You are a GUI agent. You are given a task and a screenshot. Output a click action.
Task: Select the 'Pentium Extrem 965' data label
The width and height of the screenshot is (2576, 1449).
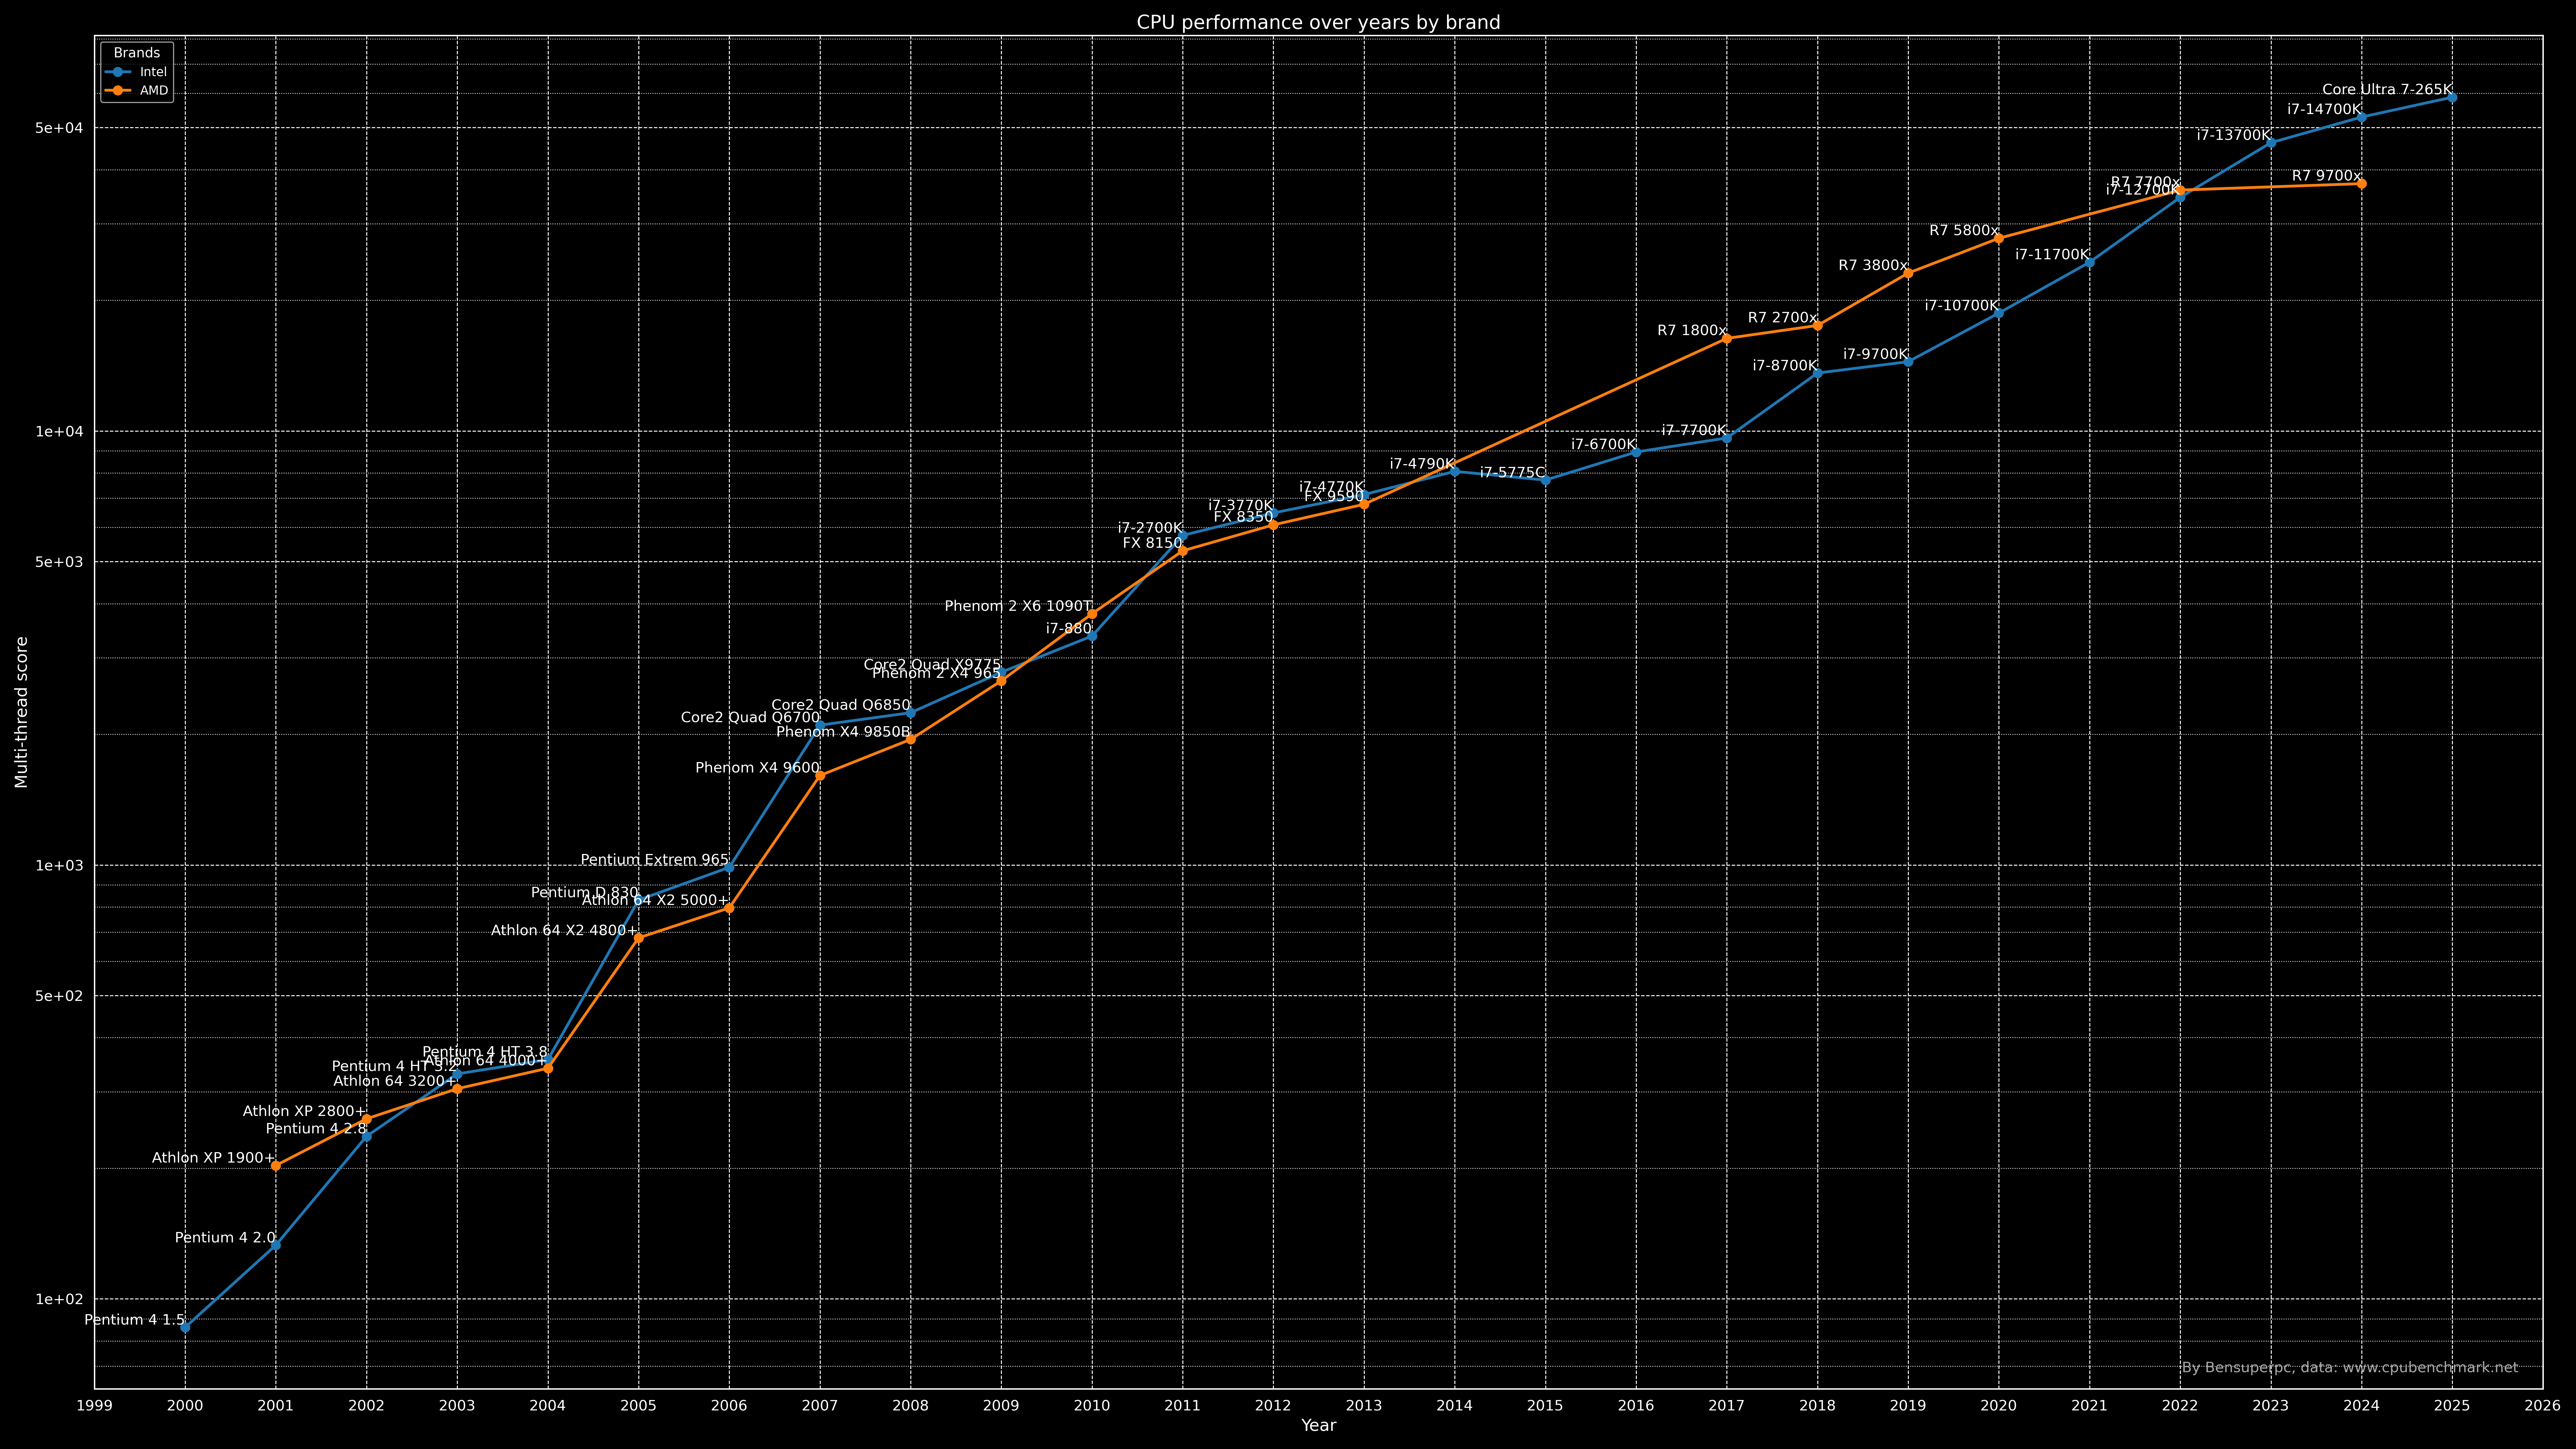coord(655,860)
